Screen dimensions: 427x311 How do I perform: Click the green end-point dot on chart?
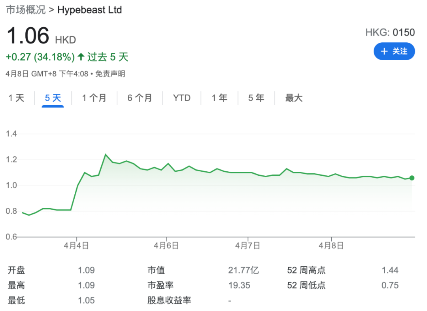tap(412, 178)
